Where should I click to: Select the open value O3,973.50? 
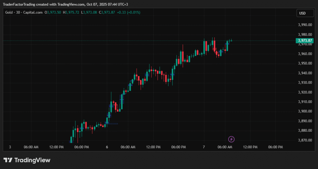[53, 12]
